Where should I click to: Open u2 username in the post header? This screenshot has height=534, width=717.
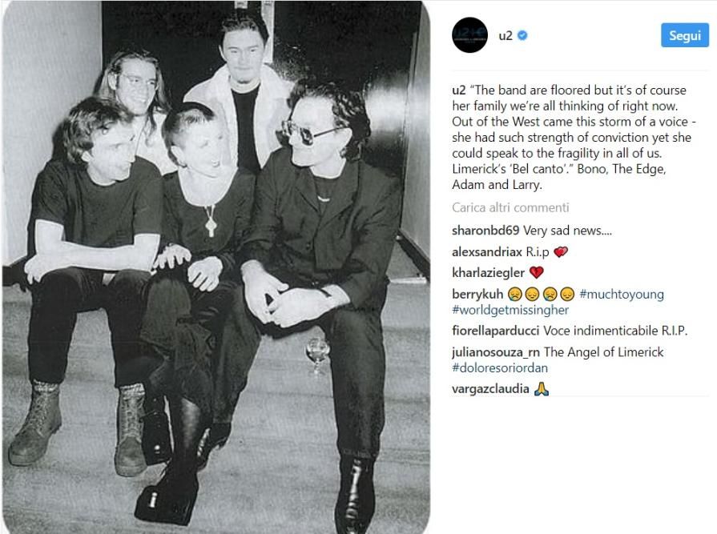(x=506, y=36)
